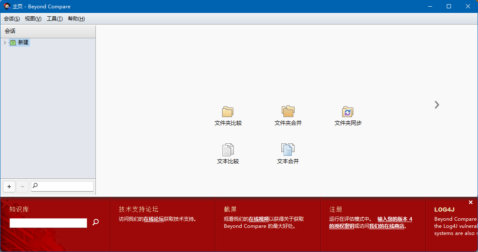Focus the session search input field
The width and height of the screenshot is (478, 252).
click(62, 186)
